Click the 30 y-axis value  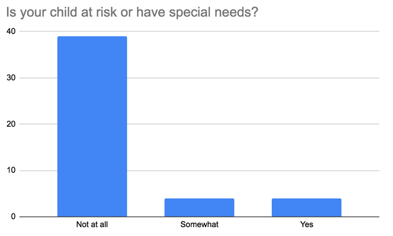(11, 78)
